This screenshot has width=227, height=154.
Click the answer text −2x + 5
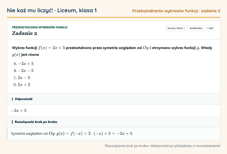point(19,110)
